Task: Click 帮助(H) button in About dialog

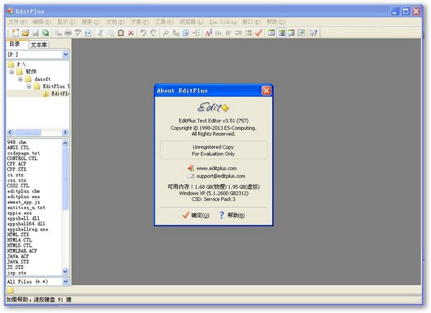Action: click(232, 215)
